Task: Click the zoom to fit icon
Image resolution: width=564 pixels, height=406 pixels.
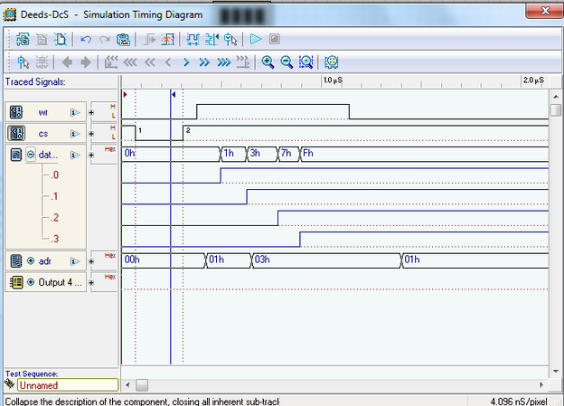Action: pyautogui.click(x=306, y=62)
